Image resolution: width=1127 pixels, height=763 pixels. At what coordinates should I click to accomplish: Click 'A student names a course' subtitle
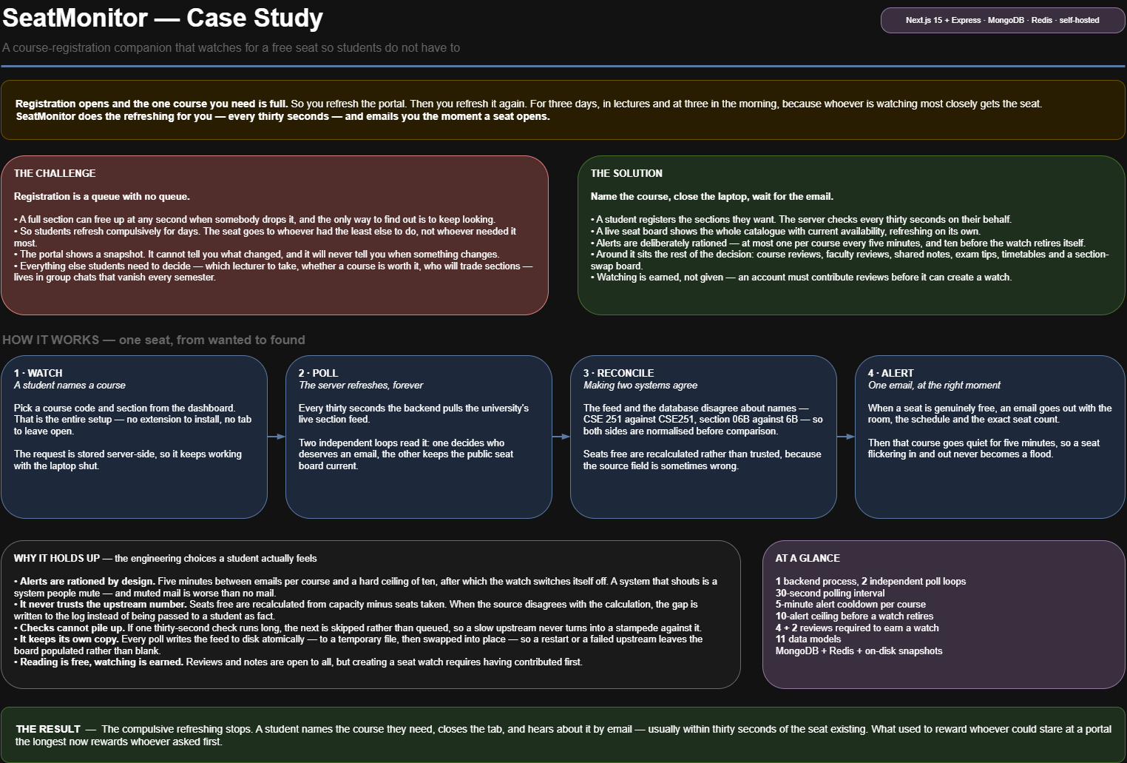70,386
